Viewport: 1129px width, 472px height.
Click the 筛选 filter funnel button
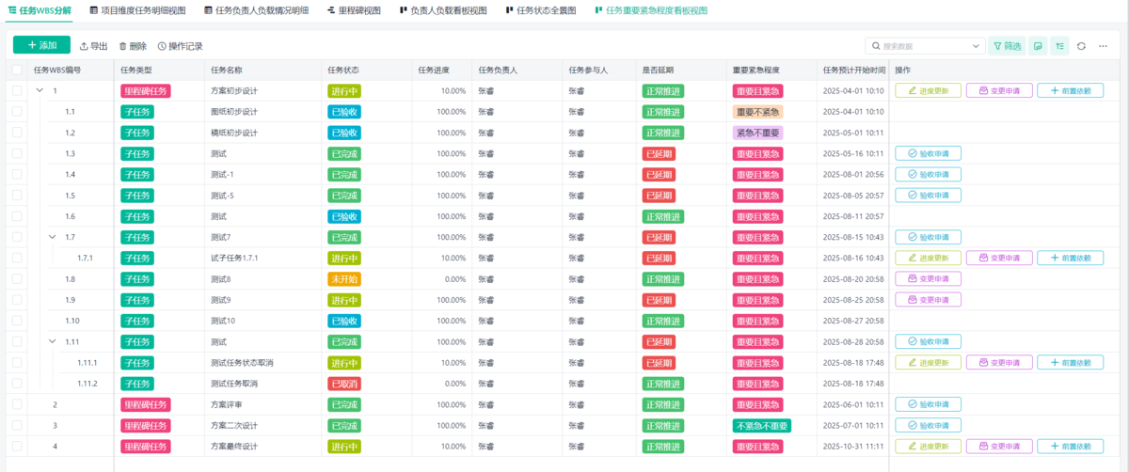point(1008,45)
